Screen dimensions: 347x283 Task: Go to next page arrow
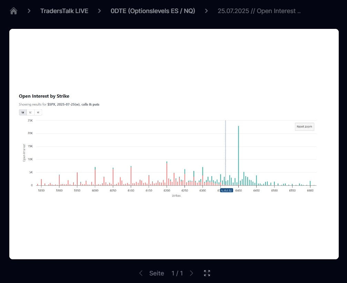191,273
